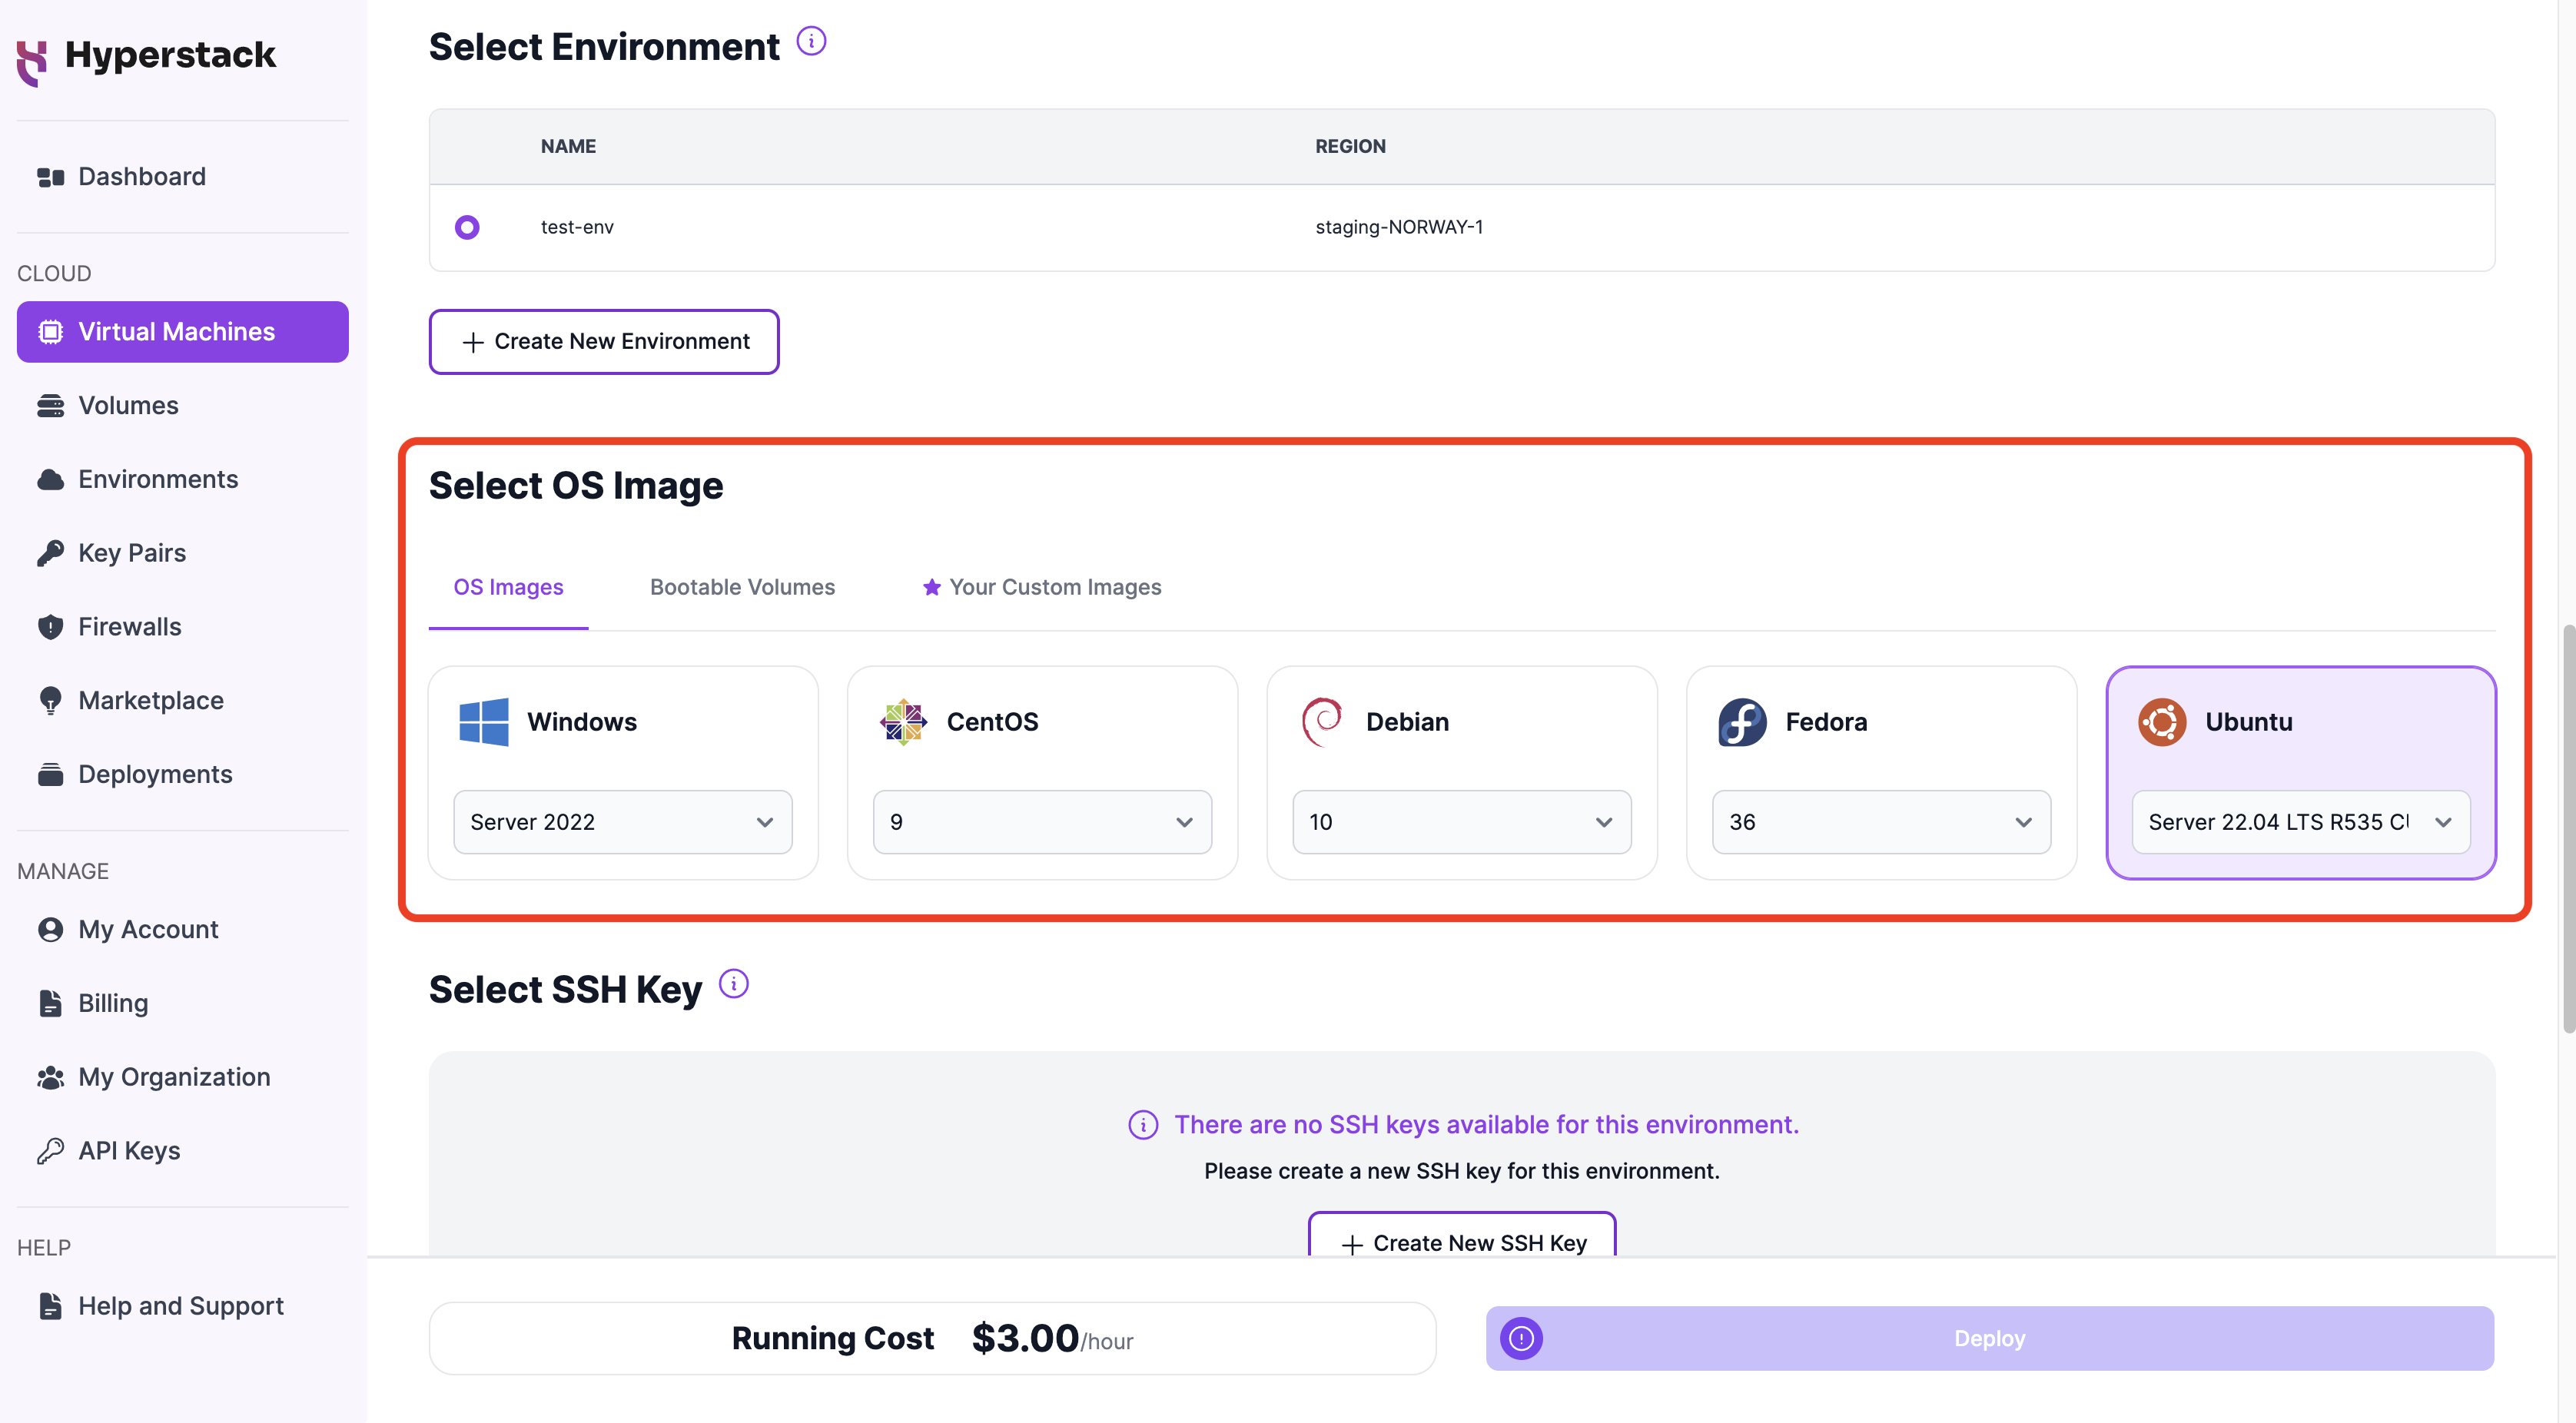Click the API Keys key icon
Image resolution: width=2576 pixels, height=1423 pixels.
(x=50, y=1151)
